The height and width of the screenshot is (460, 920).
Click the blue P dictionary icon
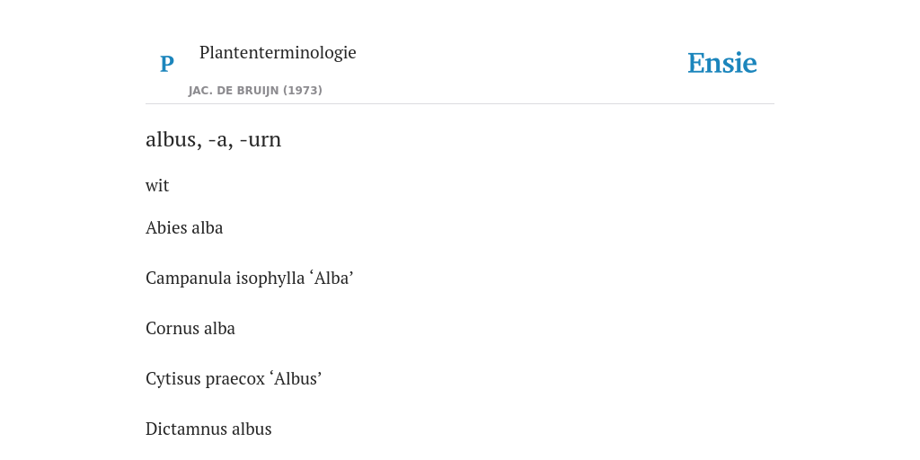pyautogui.click(x=166, y=64)
